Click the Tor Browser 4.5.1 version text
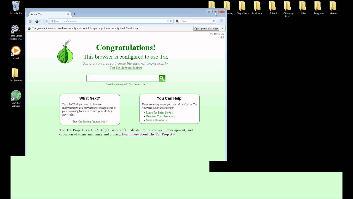353x199 pixels. click(x=217, y=36)
